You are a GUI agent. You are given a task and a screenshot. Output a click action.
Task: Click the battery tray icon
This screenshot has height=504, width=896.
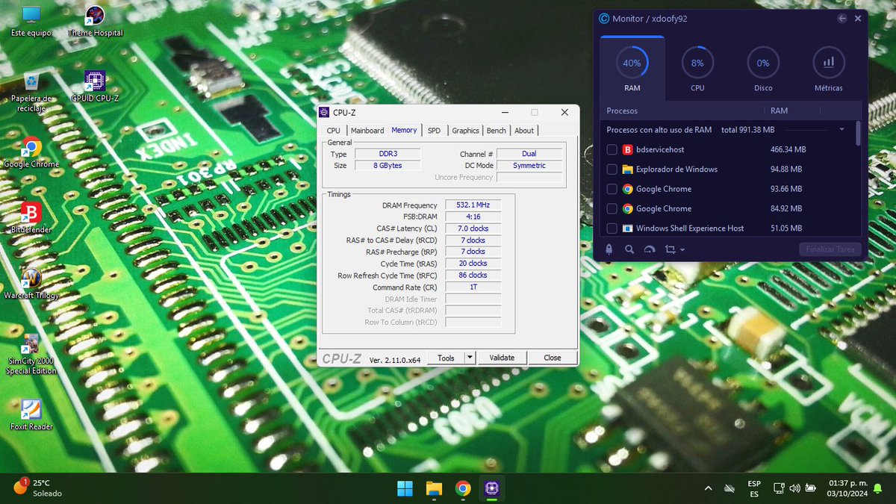pos(811,489)
